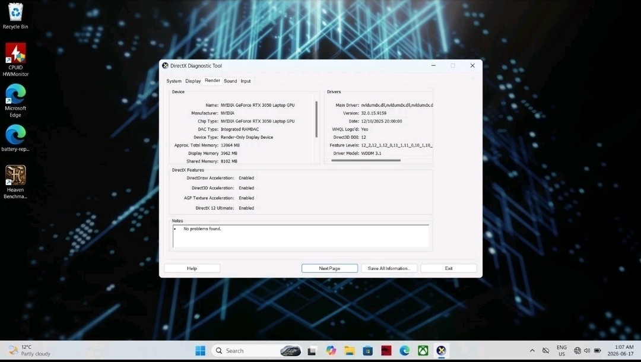The image size is (641, 362).
Task: Click the driver date 12/10/2025 20:00:00
Action: [382, 121]
